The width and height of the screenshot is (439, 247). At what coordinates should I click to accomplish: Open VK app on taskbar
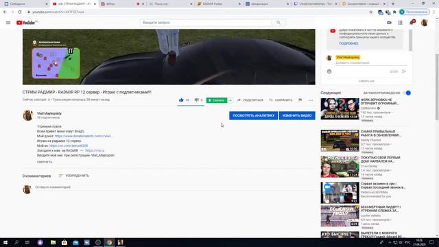87,242
